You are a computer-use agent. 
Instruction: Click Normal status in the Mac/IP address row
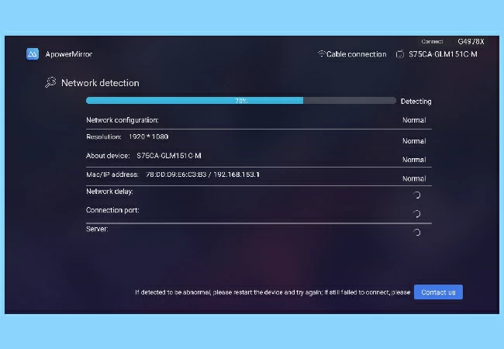coord(414,178)
